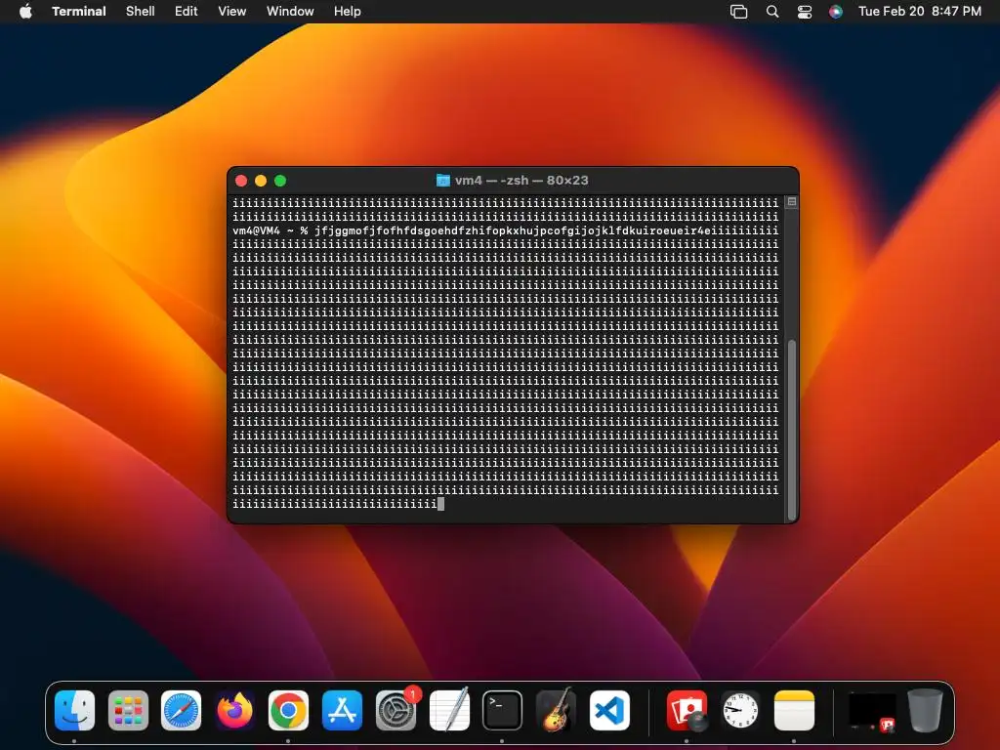
Task: Open the Clock app from the Dock
Action: click(740, 710)
